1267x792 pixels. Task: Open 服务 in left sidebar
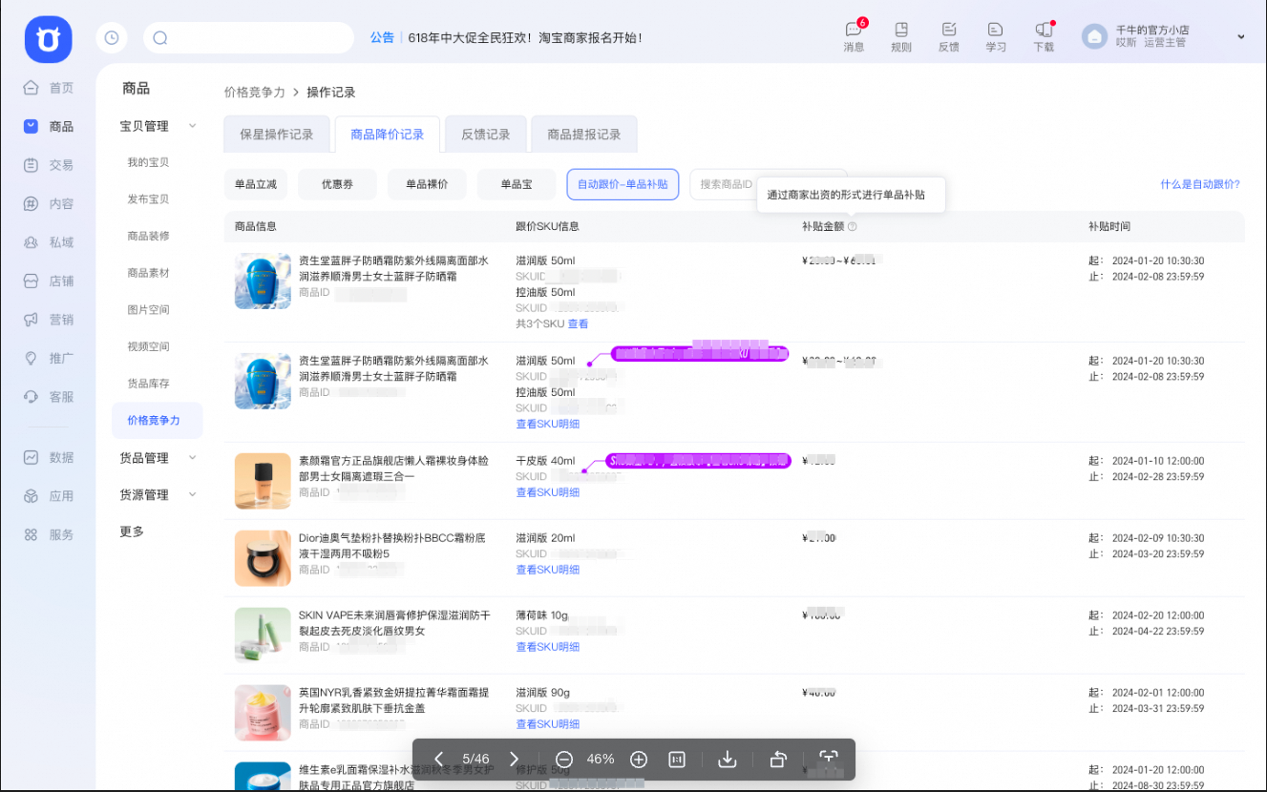[48, 534]
